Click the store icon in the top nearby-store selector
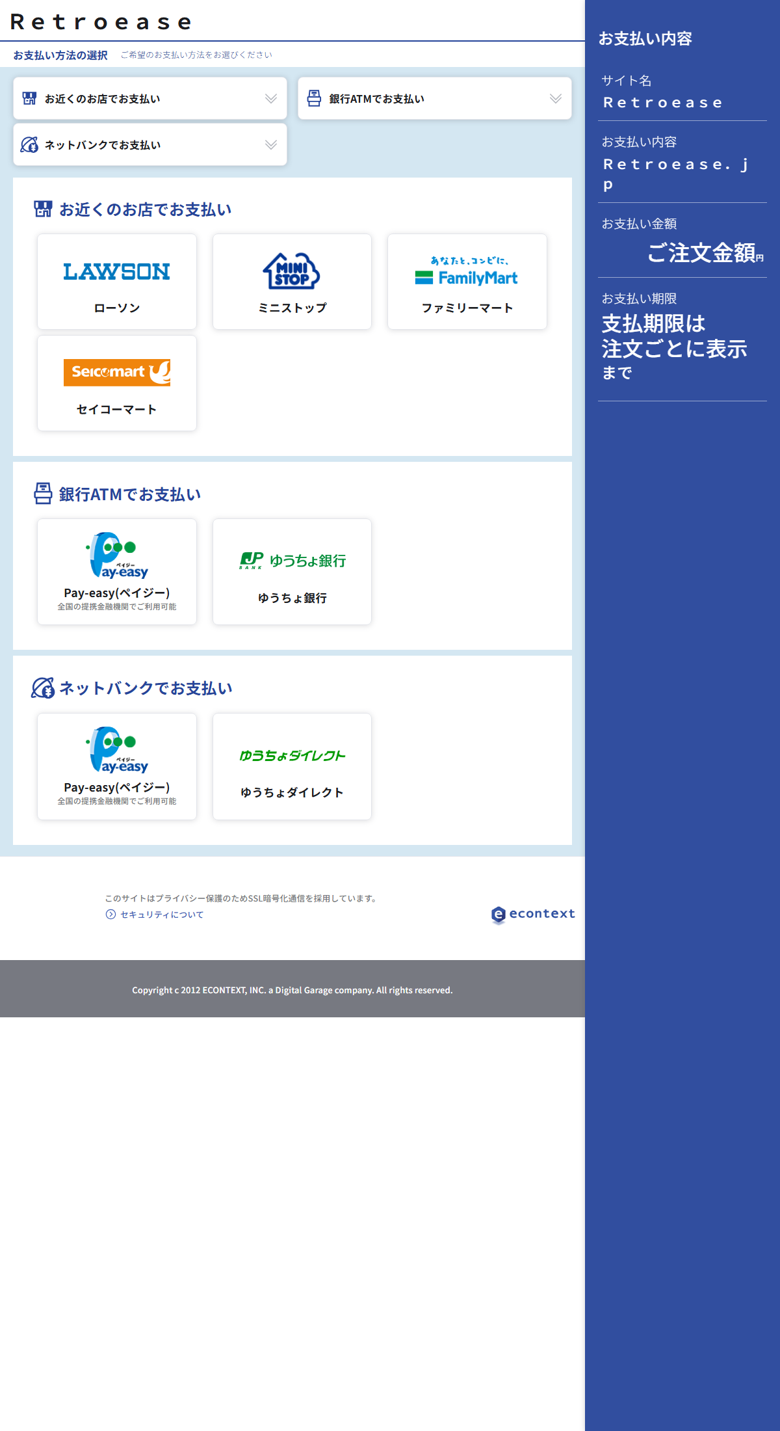 [29, 98]
